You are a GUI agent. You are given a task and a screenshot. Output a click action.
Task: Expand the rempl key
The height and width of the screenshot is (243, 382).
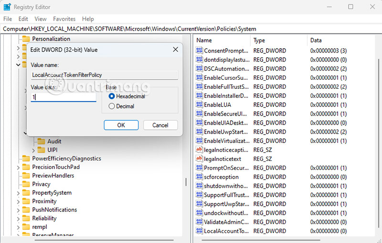[x=18, y=227]
